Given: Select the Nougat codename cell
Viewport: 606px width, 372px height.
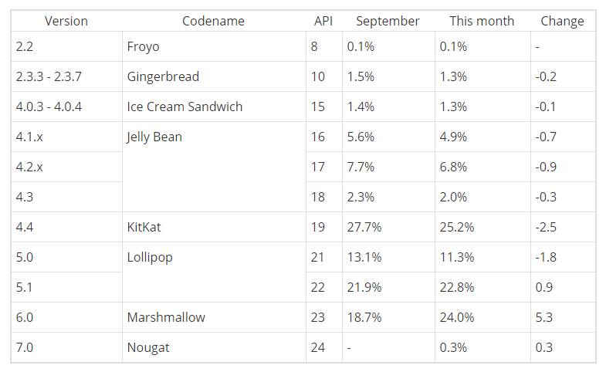Looking at the screenshot, I should [x=148, y=348].
